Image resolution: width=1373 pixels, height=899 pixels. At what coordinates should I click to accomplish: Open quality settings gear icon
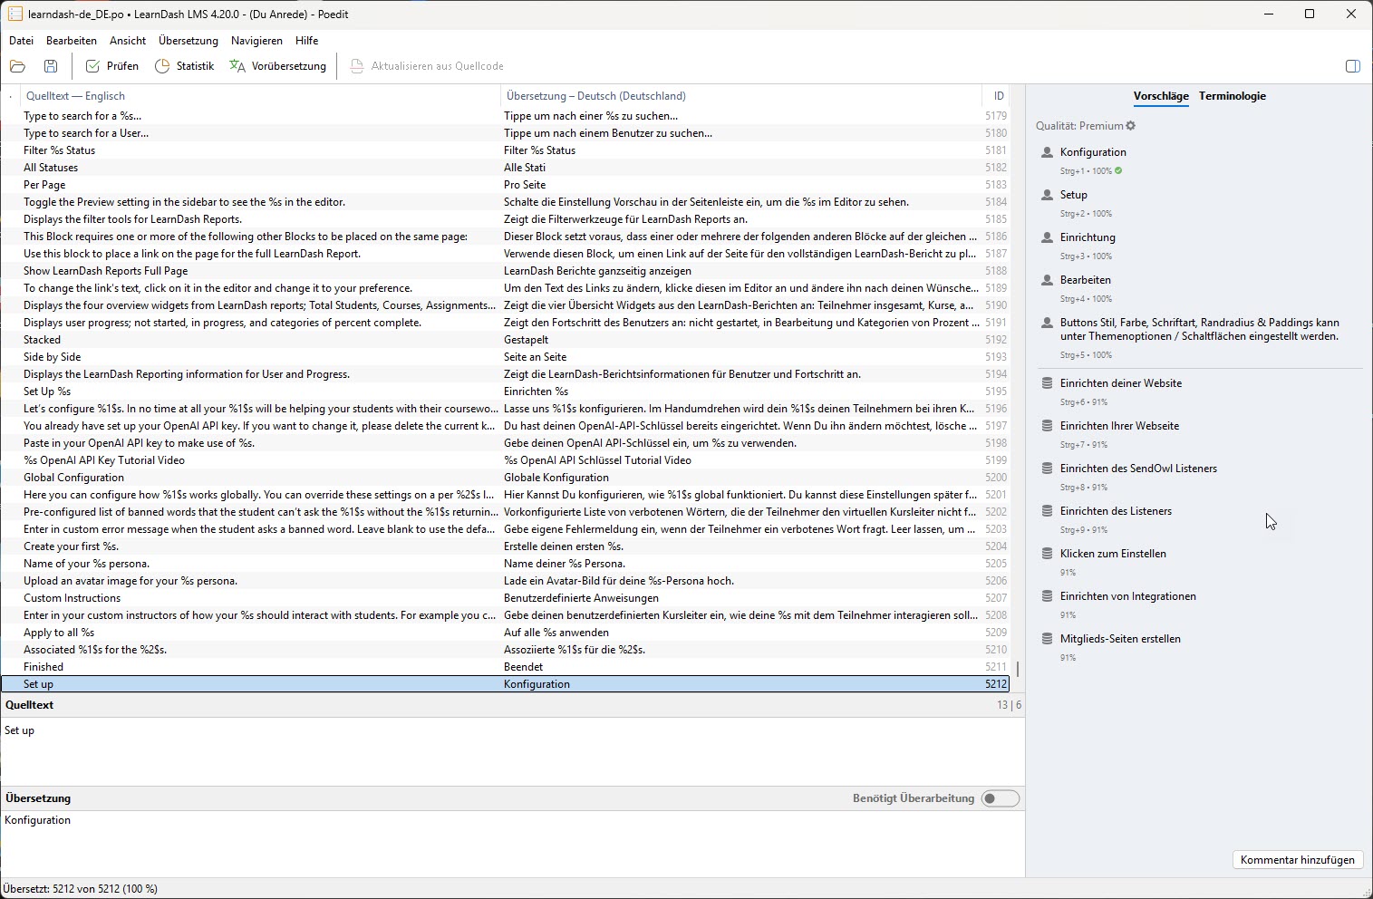click(x=1130, y=126)
